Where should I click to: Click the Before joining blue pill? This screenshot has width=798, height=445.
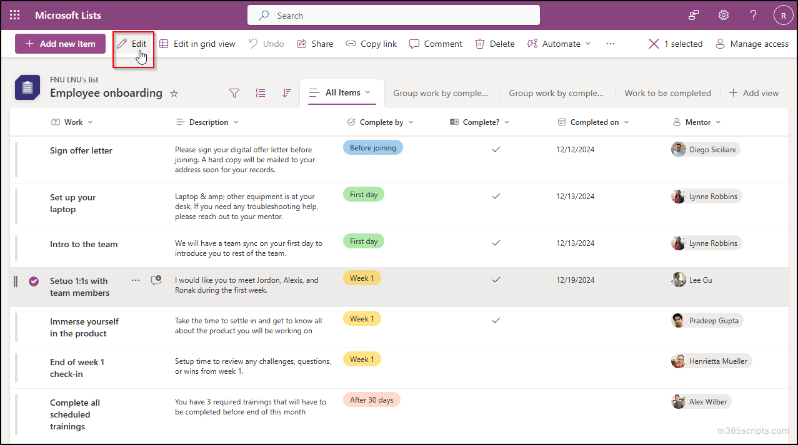point(373,148)
